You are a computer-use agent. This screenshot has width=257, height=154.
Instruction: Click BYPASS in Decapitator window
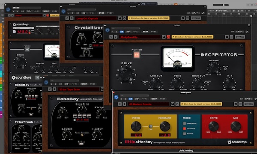click(x=240, y=37)
